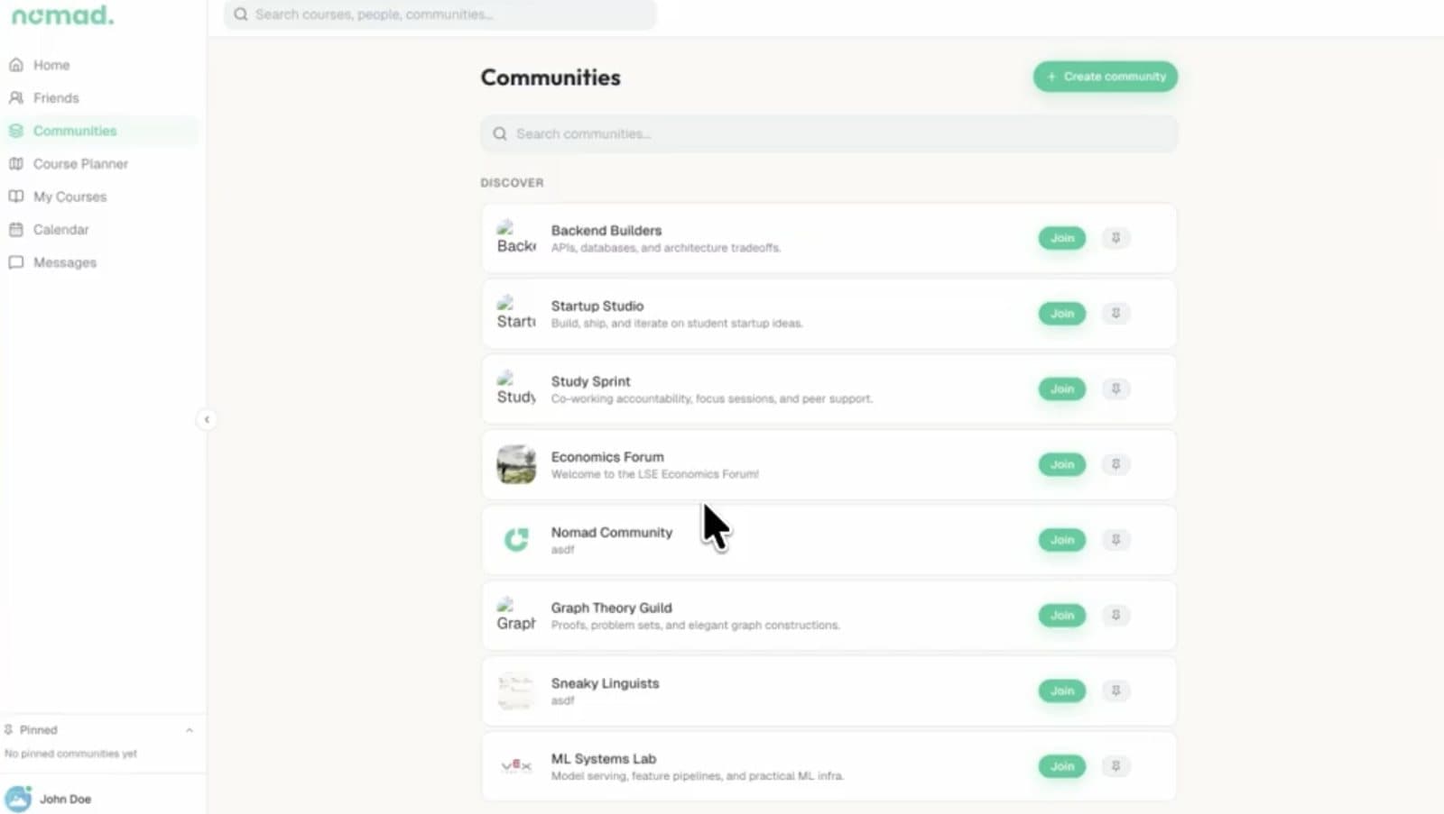Open Course Planner page
The image size is (1444, 814).
(101, 164)
